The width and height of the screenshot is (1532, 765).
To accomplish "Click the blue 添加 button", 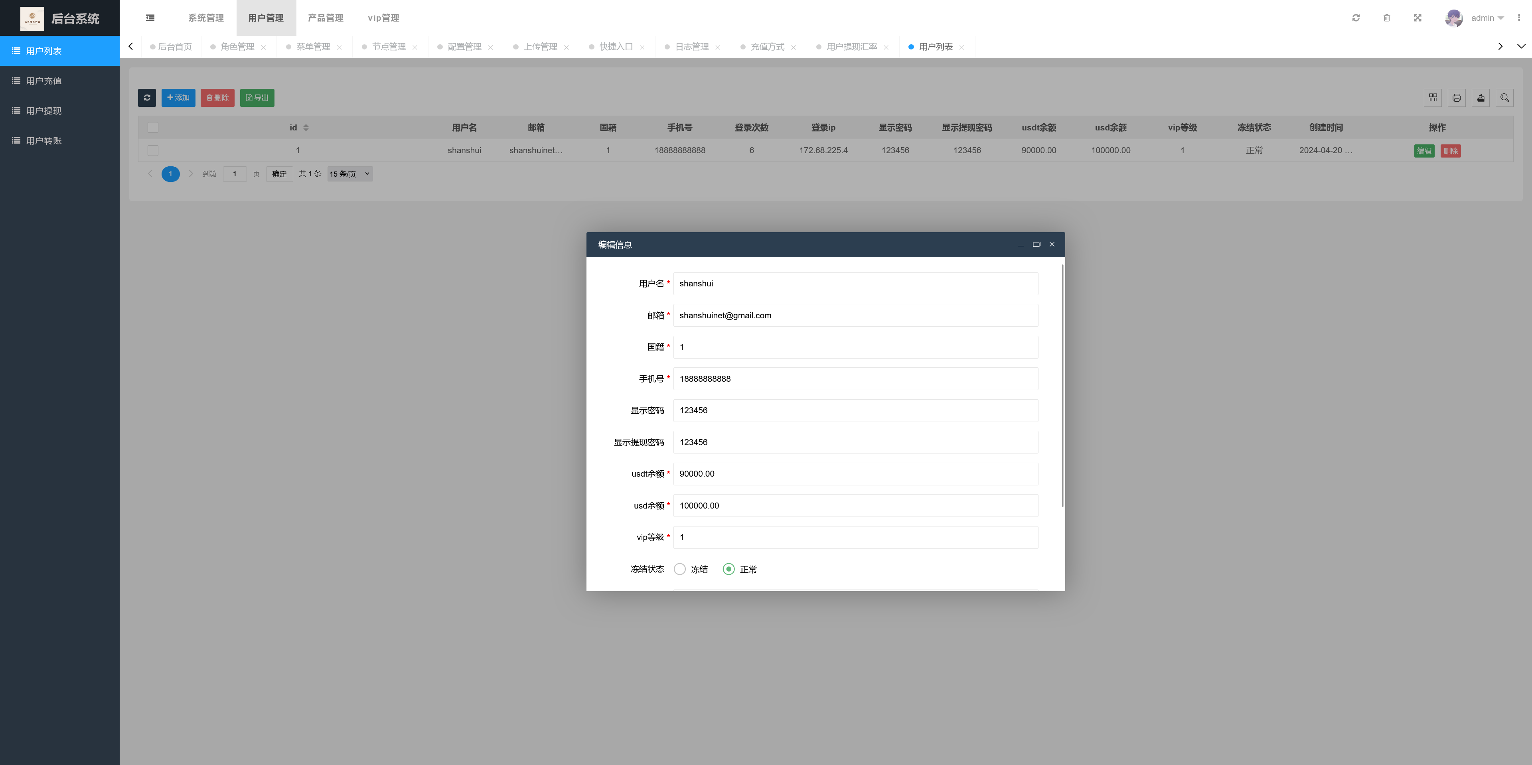I will [178, 97].
